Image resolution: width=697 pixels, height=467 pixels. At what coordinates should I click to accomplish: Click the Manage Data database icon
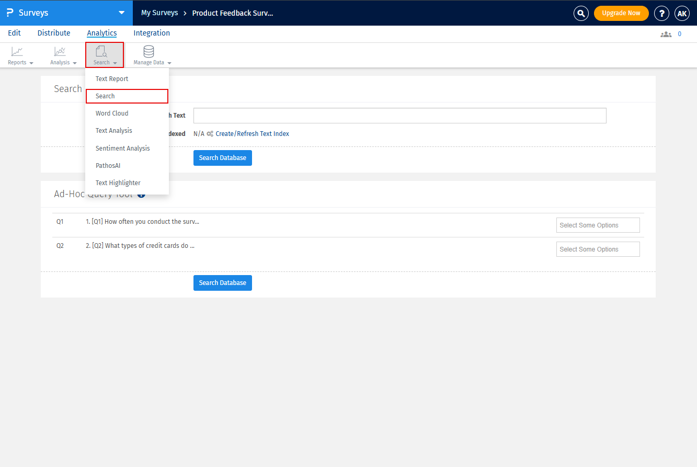point(148,52)
